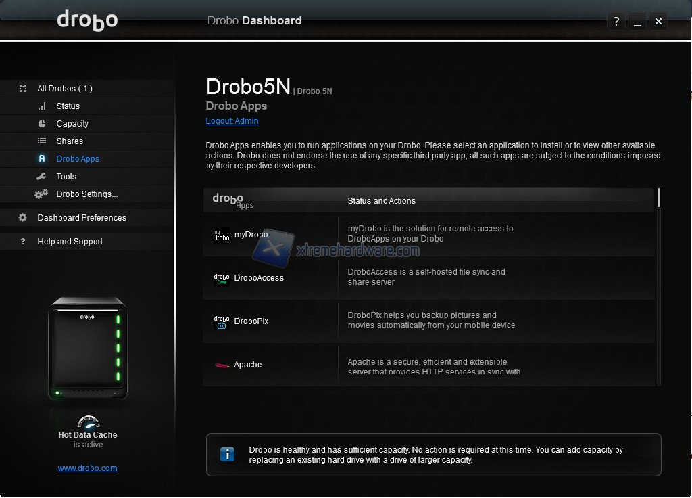Click the Shares list icon
Screen dimensions: 692x498
point(42,141)
